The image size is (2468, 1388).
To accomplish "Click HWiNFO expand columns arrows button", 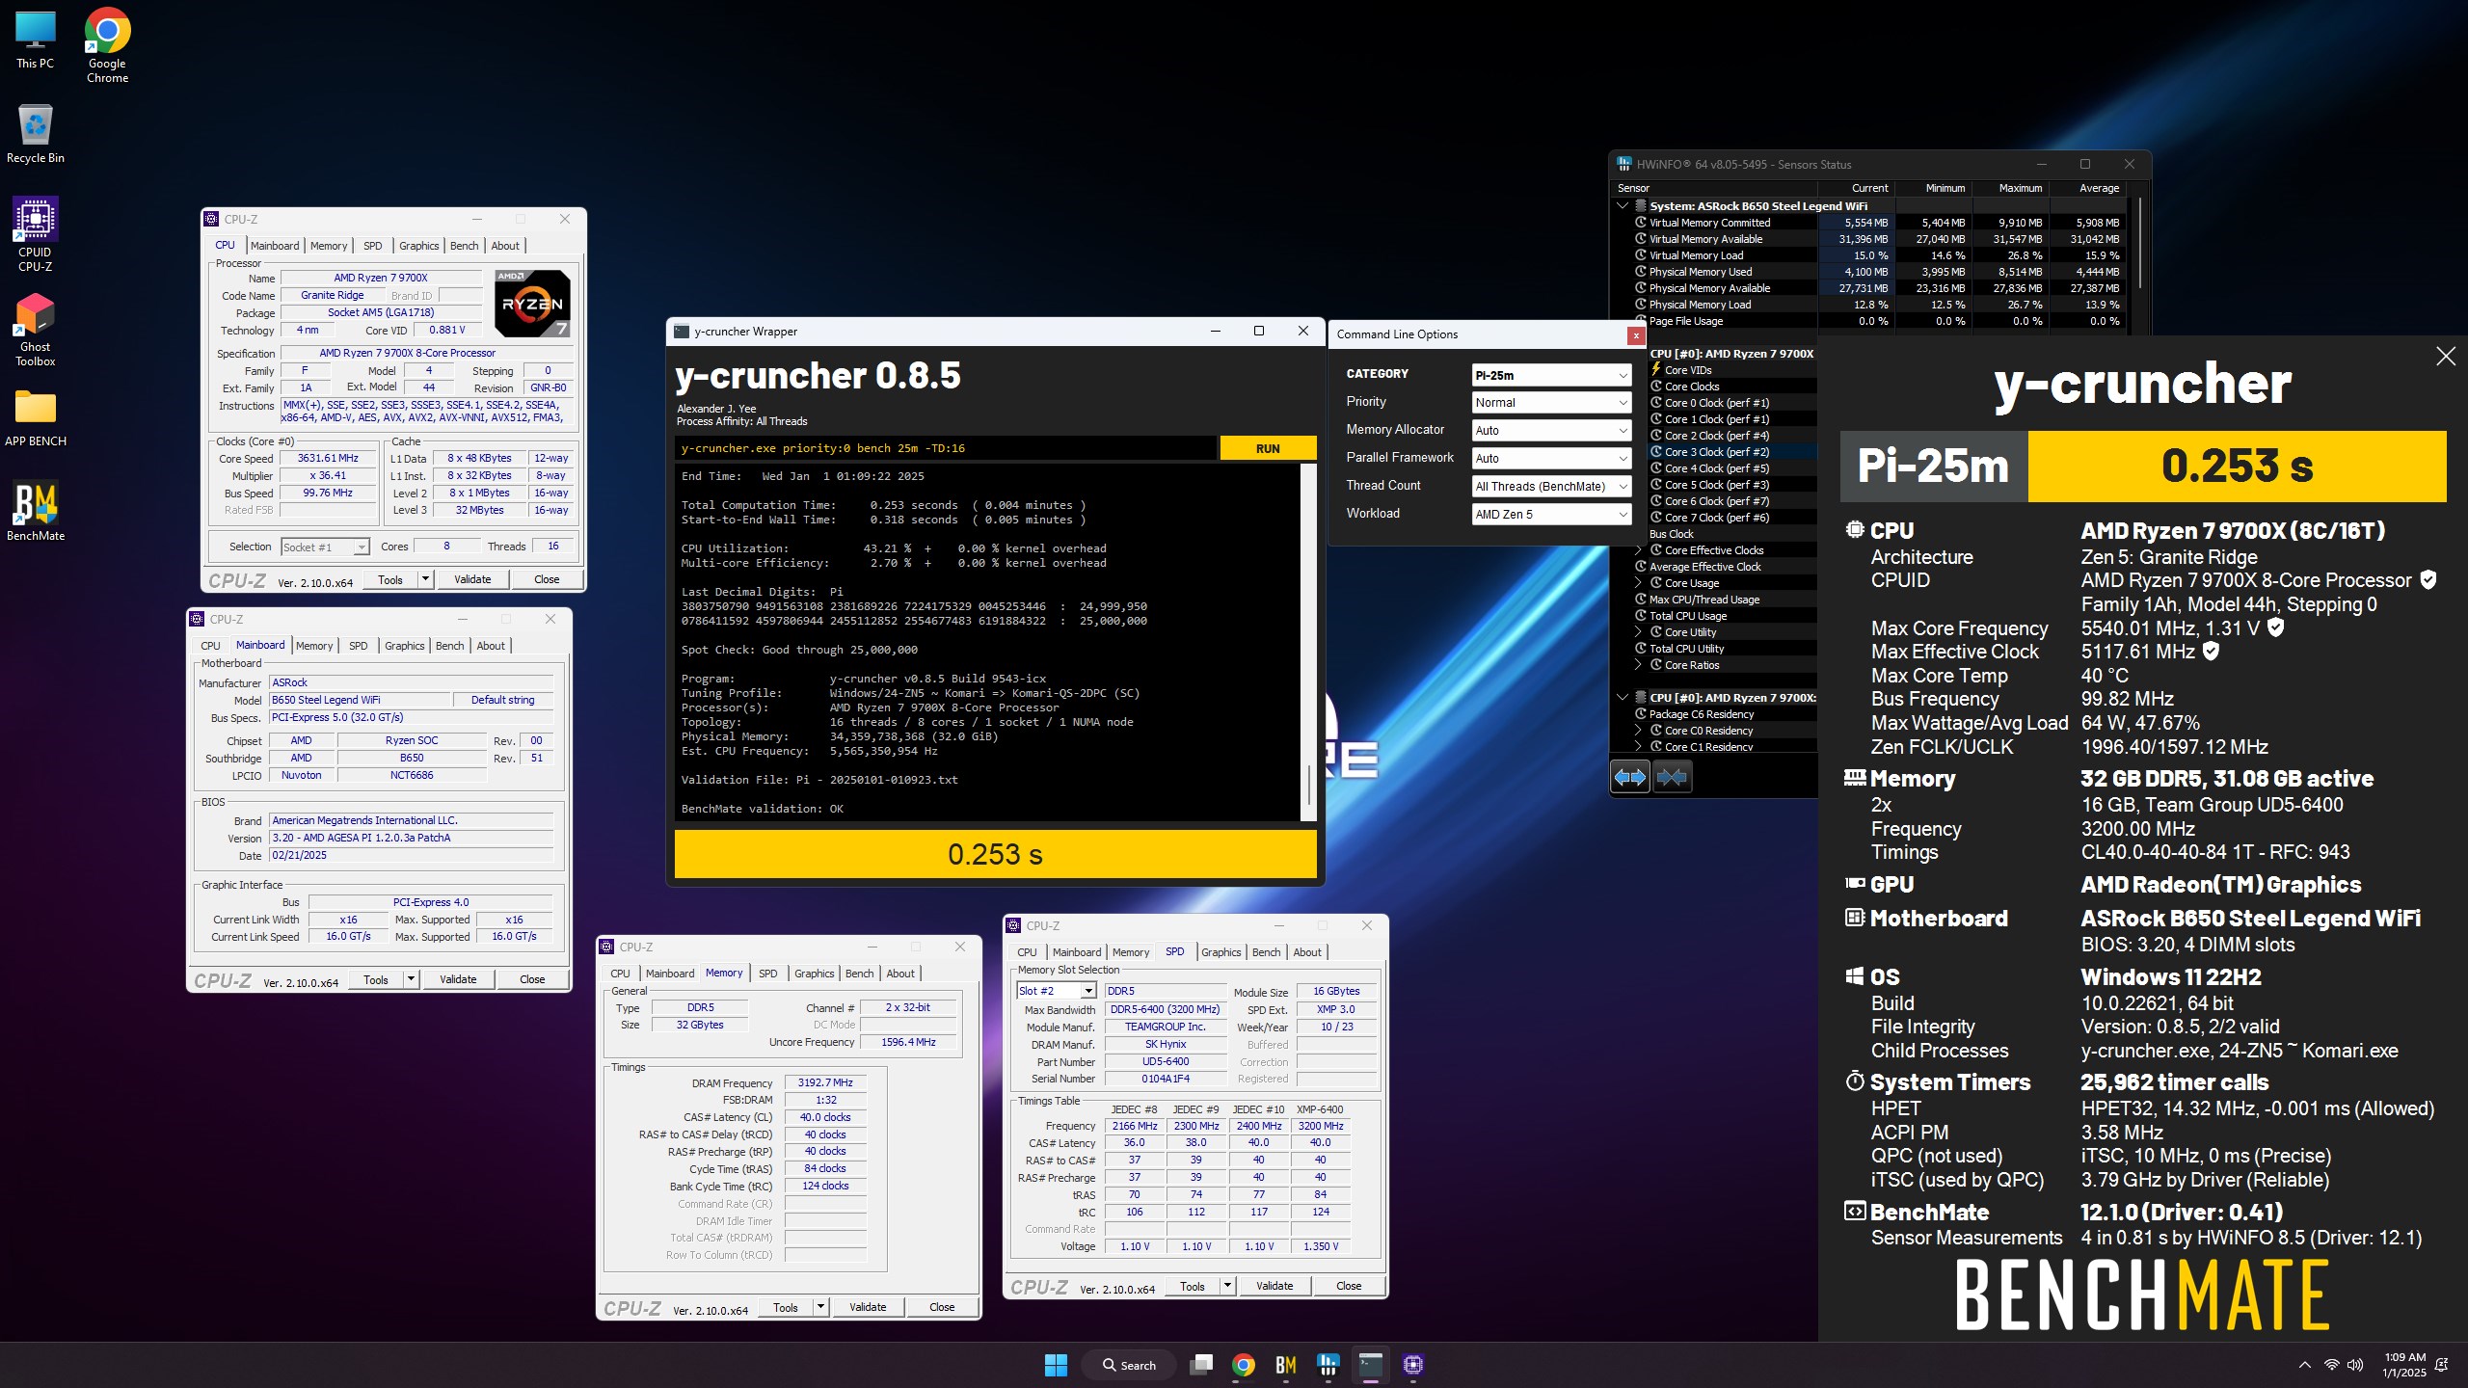I will coord(1630,776).
